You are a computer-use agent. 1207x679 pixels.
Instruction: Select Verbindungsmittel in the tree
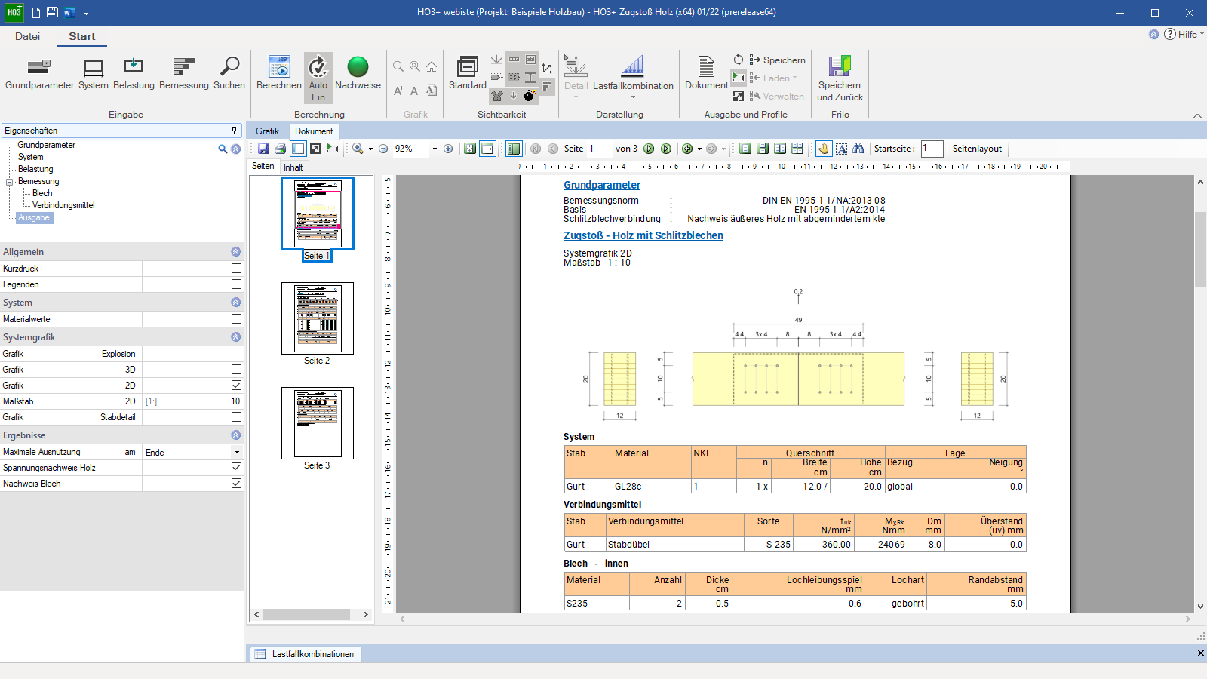[63, 205]
